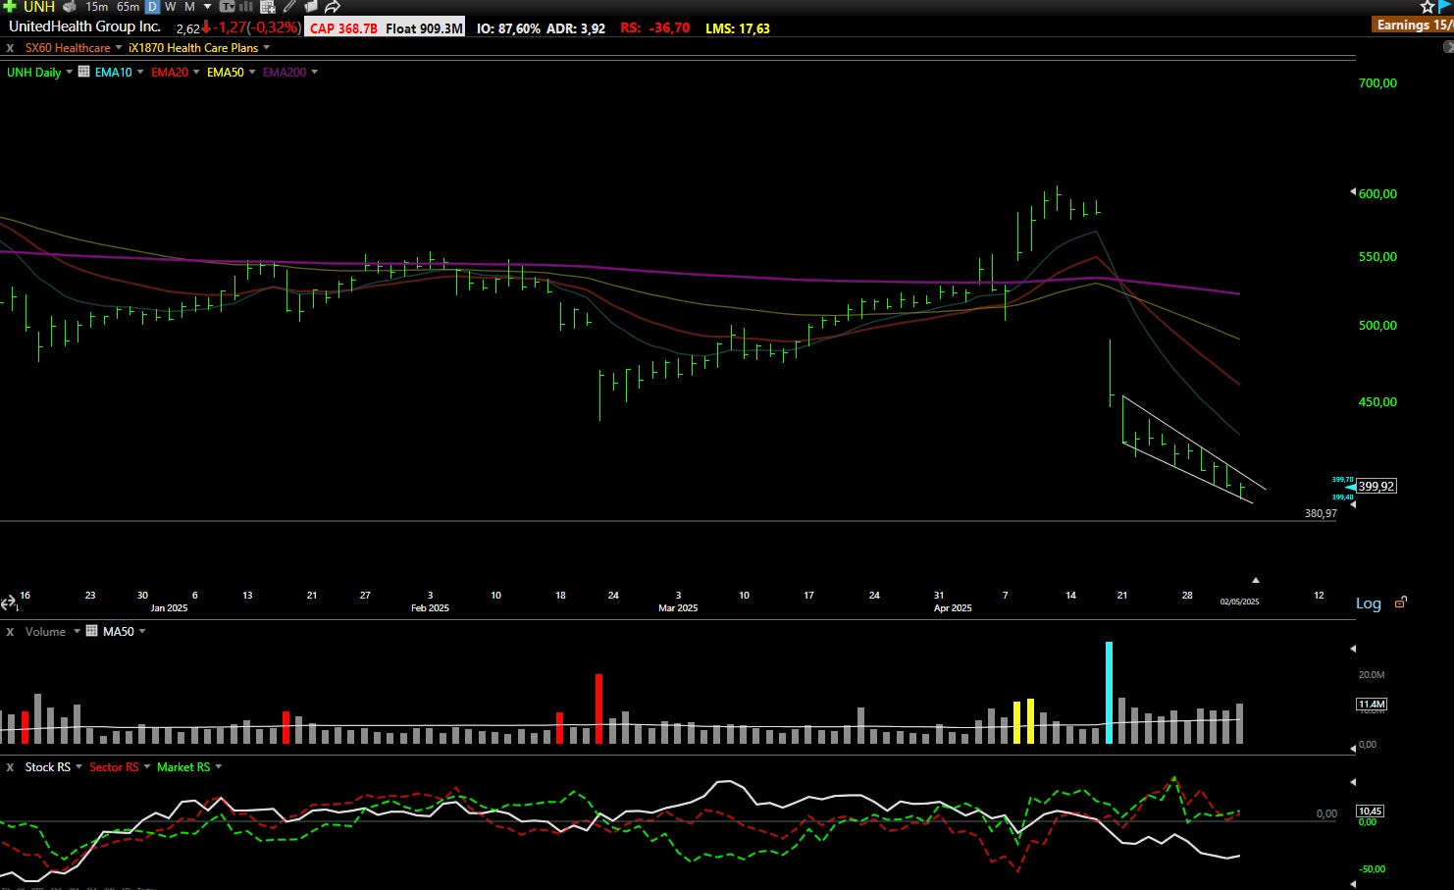1454x890 pixels.
Task: Click the 10,45 RS value label
Action: (x=1371, y=811)
